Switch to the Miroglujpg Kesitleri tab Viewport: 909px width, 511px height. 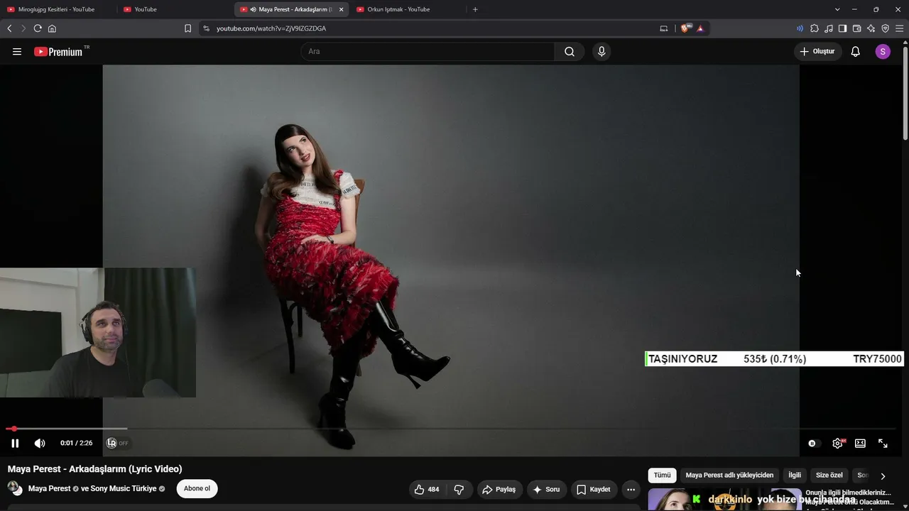pyautogui.click(x=57, y=9)
